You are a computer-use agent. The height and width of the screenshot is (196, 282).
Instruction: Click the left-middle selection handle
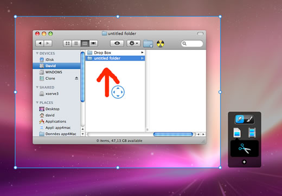(15, 92)
